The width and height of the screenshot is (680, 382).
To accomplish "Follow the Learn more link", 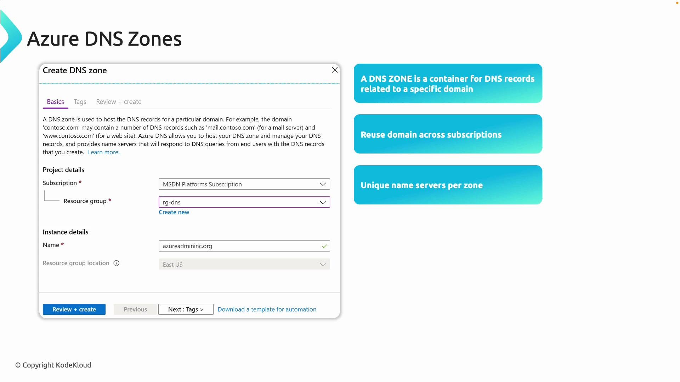I will [104, 152].
